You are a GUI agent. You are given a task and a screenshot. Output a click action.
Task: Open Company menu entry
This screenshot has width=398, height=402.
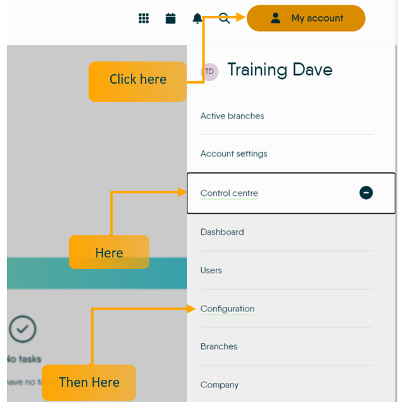(220, 385)
